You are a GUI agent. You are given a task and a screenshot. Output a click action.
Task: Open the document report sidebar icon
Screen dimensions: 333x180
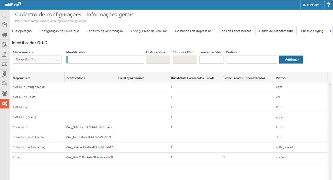click(4, 54)
